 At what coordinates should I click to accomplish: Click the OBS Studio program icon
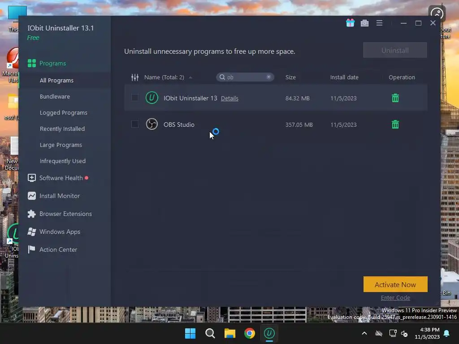pyautogui.click(x=152, y=124)
